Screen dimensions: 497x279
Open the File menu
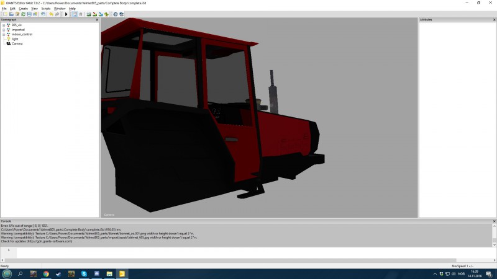point(4,9)
